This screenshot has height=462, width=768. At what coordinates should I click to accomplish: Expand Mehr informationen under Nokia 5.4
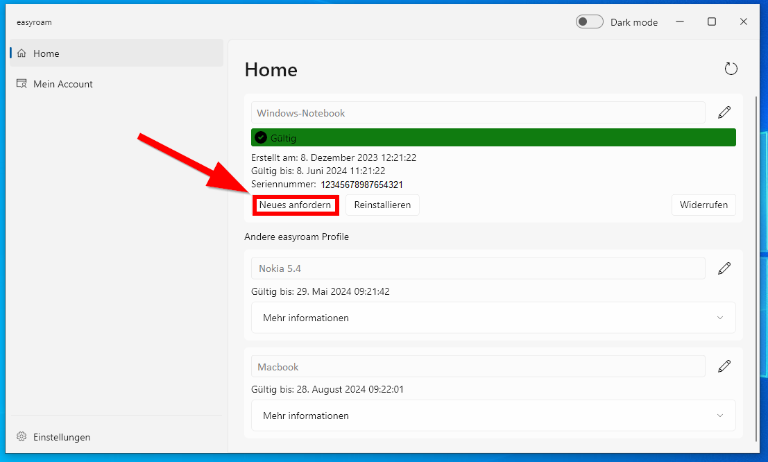493,318
